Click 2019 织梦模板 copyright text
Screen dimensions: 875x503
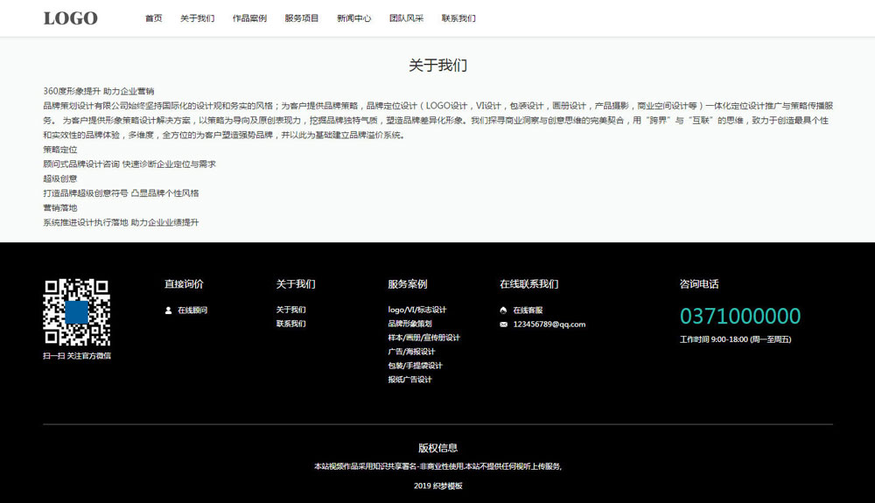437,486
